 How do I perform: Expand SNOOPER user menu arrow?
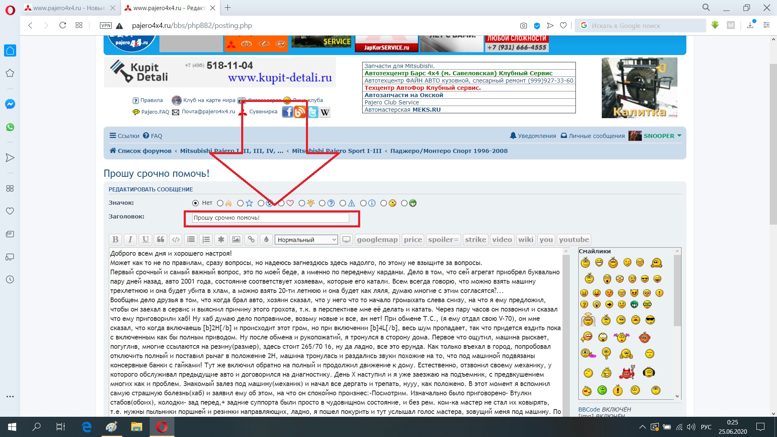click(x=679, y=136)
